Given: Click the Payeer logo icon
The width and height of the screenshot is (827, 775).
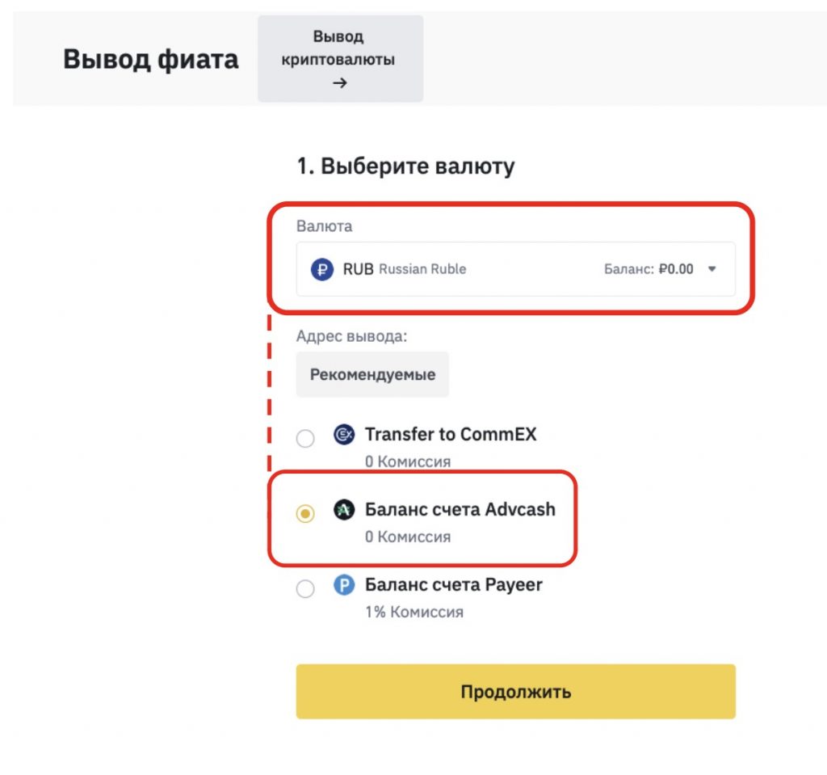Looking at the screenshot, I should (x=344, y=585).
